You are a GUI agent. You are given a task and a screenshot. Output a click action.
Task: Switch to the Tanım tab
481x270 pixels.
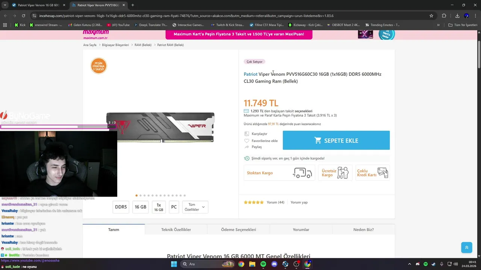point(113,229)
